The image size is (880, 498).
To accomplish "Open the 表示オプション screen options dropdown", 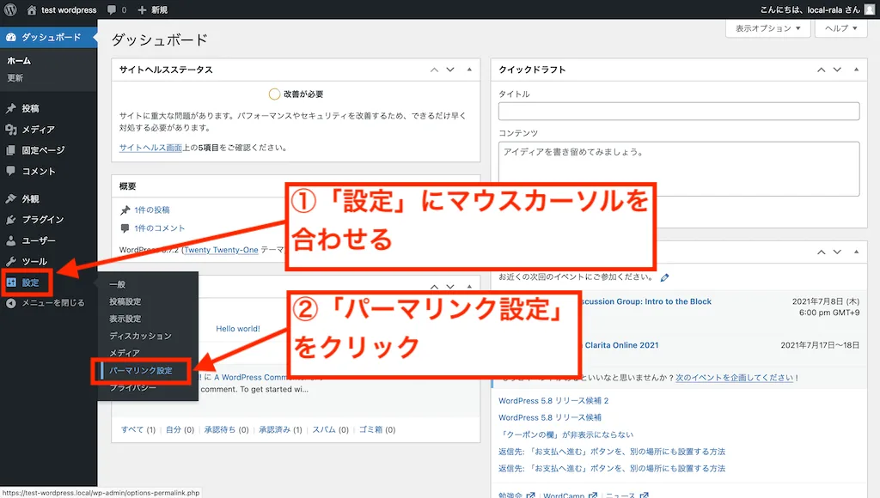I will 767,28.
